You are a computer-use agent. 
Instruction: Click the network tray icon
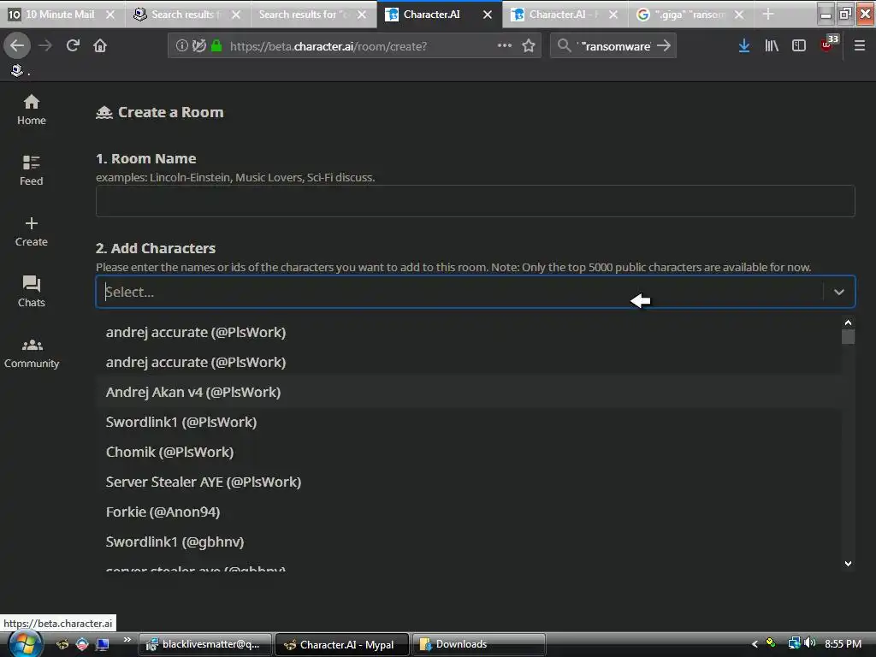click(x=794, y=643)
